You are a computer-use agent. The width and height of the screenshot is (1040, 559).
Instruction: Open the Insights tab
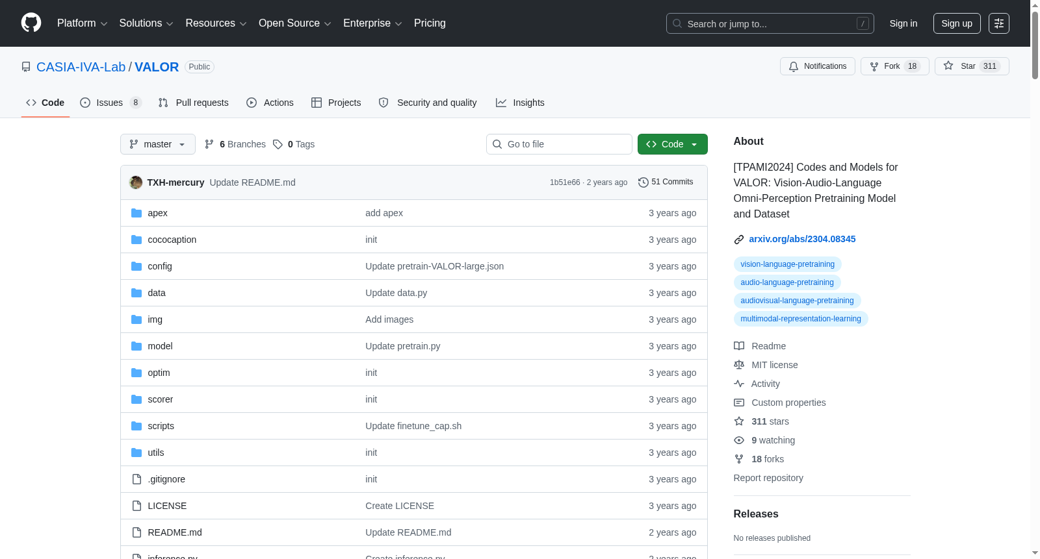pos(520,103)
